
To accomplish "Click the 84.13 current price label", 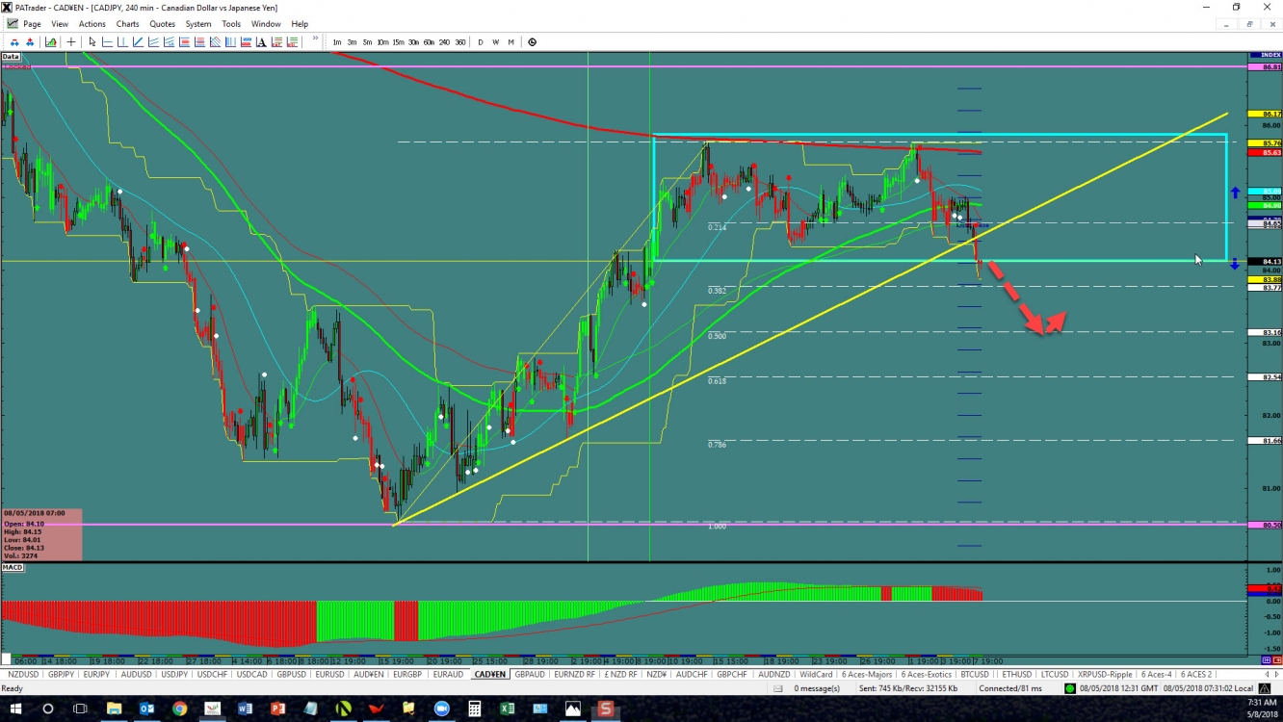I will pyautogui.click(x=1265, y=262).
